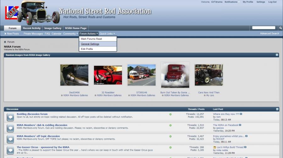This screenshot has height=158, width=283.
Task: Switch to the Image Gallery tab
Action: point(53,28)
